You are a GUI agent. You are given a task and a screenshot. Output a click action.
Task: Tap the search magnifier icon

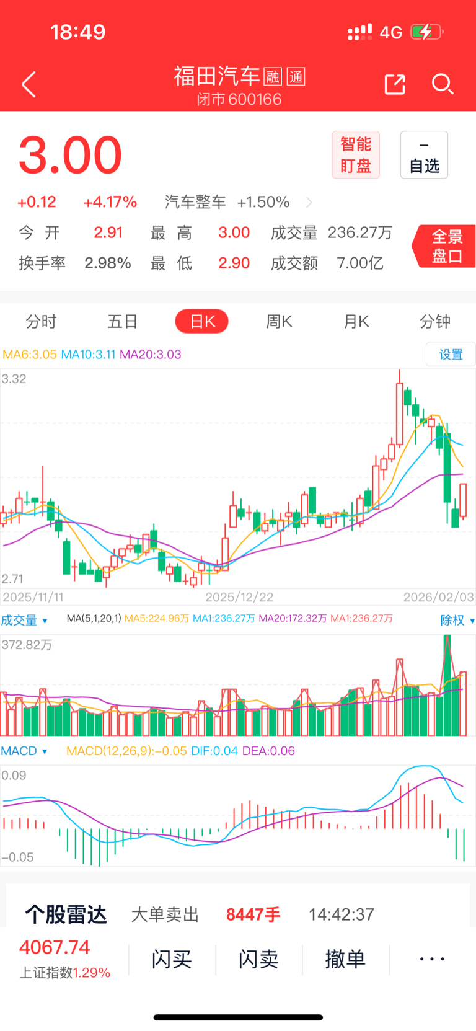pyautogui.click(x=443, y=84)
